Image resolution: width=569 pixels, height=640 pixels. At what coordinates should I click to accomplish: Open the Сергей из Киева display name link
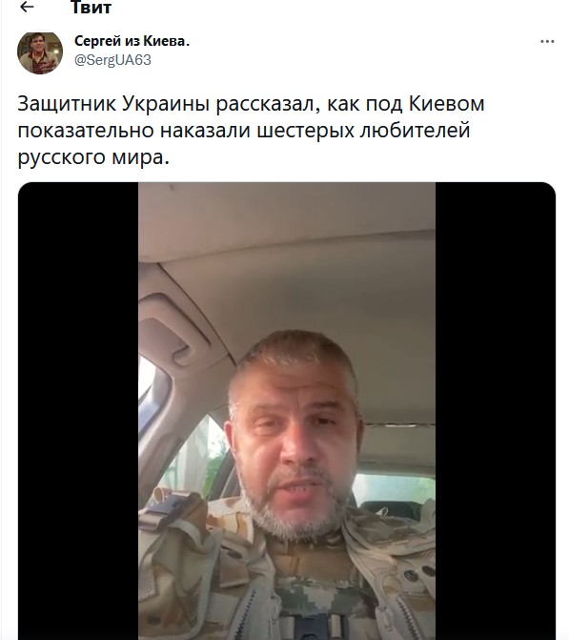[132, 41]
